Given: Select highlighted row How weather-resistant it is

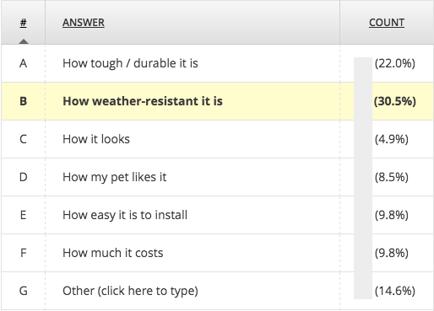Looking at the screenshot, I should click(x=217, y=101).
